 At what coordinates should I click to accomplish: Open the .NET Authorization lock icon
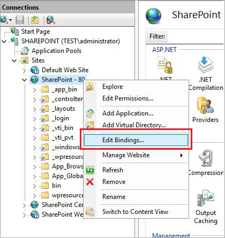[x=165, y=65]
